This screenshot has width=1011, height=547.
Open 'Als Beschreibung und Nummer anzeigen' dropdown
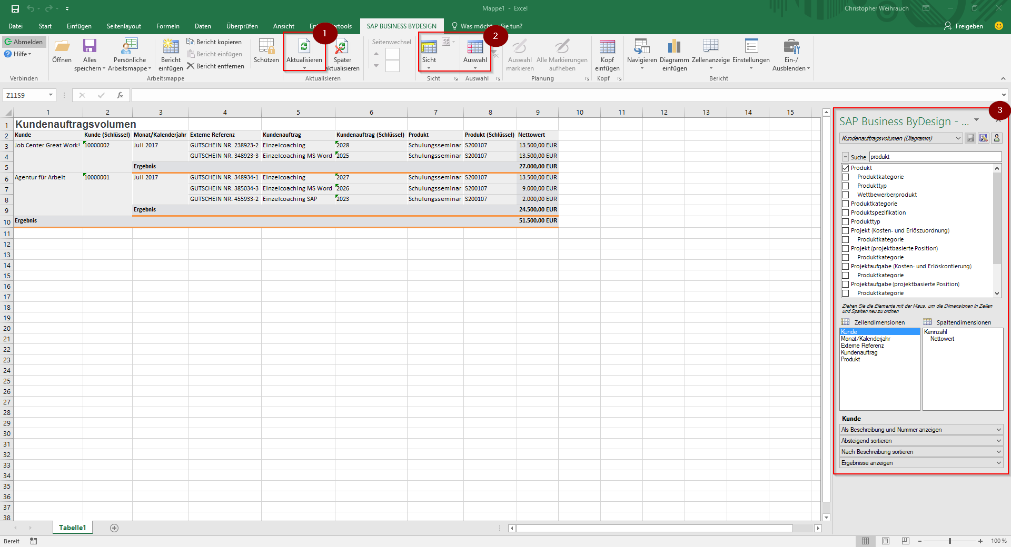pyautogui.click(x=921, y=430)
